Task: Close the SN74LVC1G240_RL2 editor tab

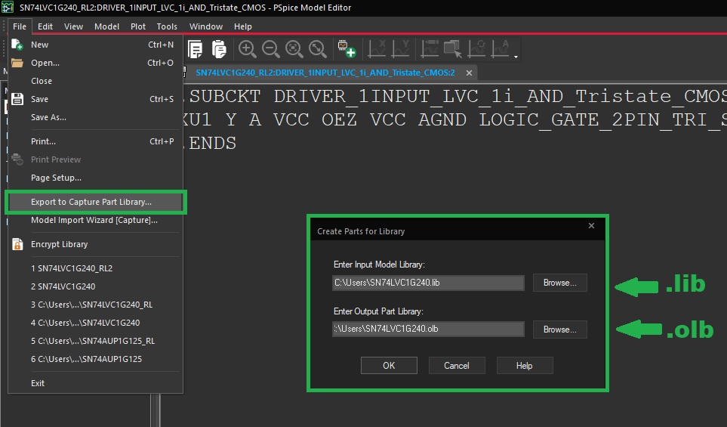Action: tap(469, 73)
